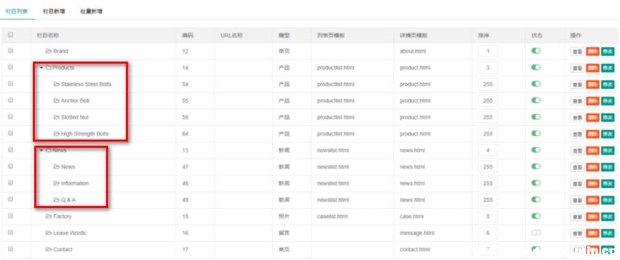Click the folder icon next to Anchor Bolt
Screen dimensions: 620x260
[x=57, y=101]
